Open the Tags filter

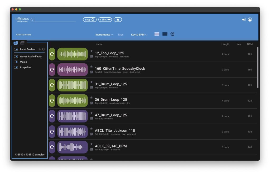pyautogui.click(x=120, y=35)
